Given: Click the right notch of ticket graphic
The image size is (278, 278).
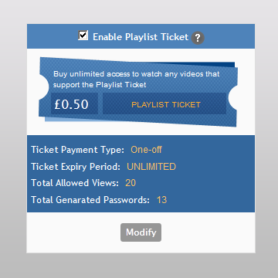Looking at the screenshot, I should (233, 98).
